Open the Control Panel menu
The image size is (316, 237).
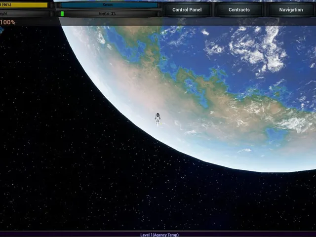187,10
